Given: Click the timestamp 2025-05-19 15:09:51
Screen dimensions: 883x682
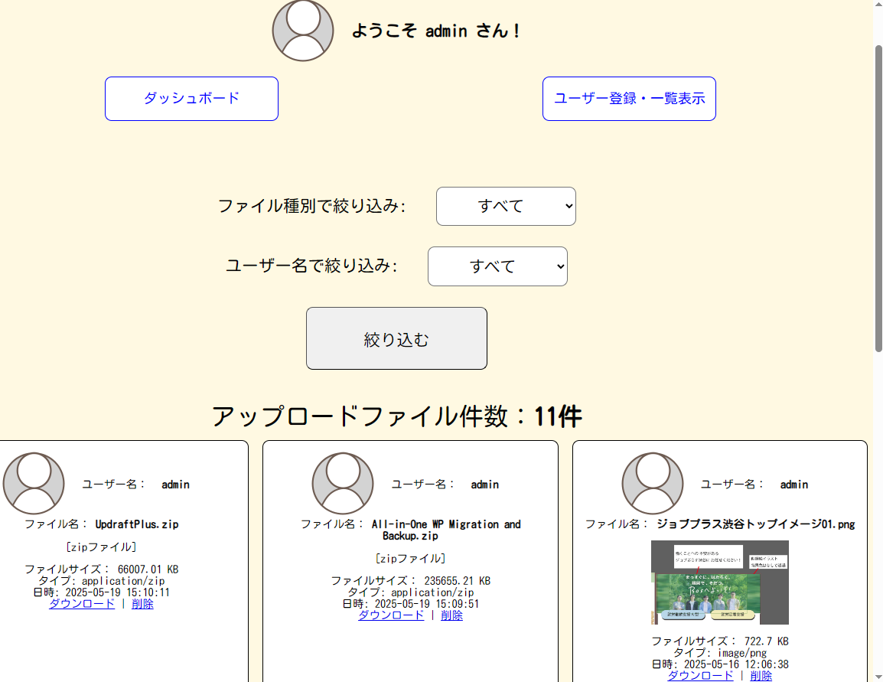Looking at the screenshot, I should [x=427, y=604].
